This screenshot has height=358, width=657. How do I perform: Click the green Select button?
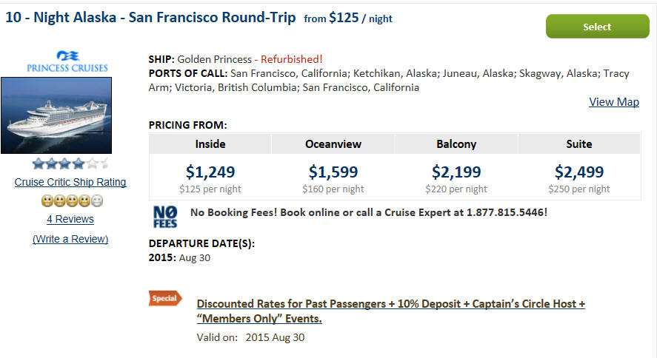pyautogui.click(x=597, y=27)
